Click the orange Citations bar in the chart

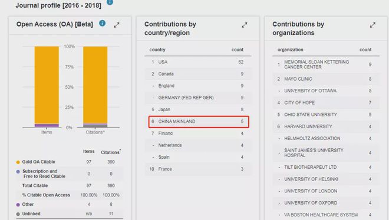coord(95,85)
